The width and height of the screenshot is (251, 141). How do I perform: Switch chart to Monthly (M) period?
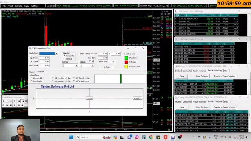pos(11,105)
